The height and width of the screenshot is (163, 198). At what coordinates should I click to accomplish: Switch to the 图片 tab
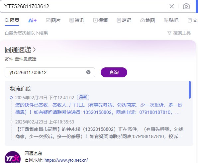pyautogui.click(x=53, y=20)
